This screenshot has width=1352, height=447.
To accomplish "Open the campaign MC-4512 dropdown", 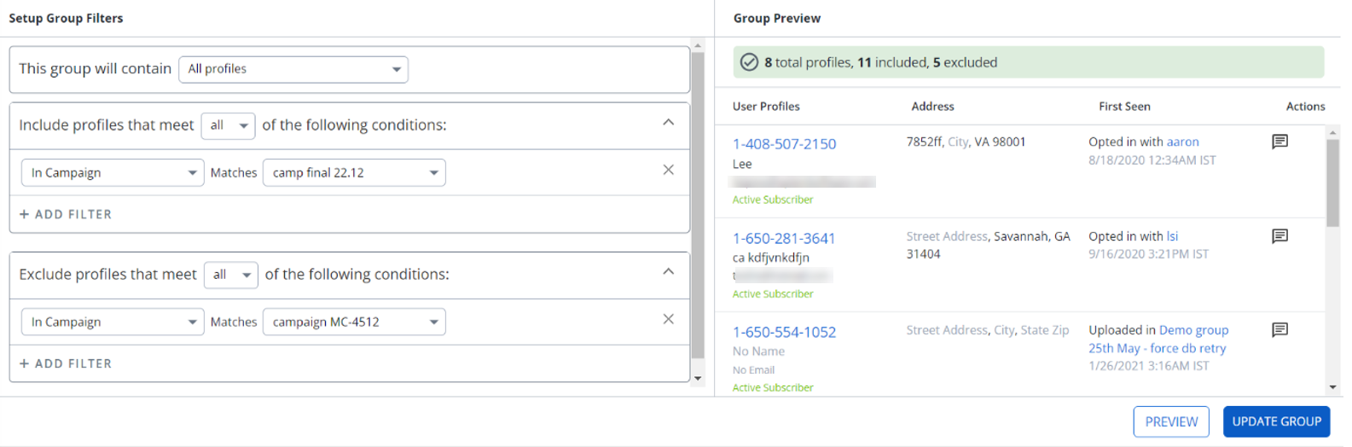I will [x=354, y=322].
